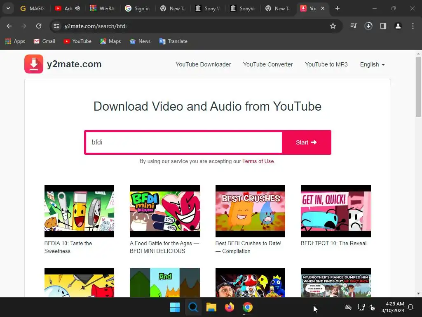Open News bookmark
422x317 pixels.
pyautogui.click(x=140, y=41)
